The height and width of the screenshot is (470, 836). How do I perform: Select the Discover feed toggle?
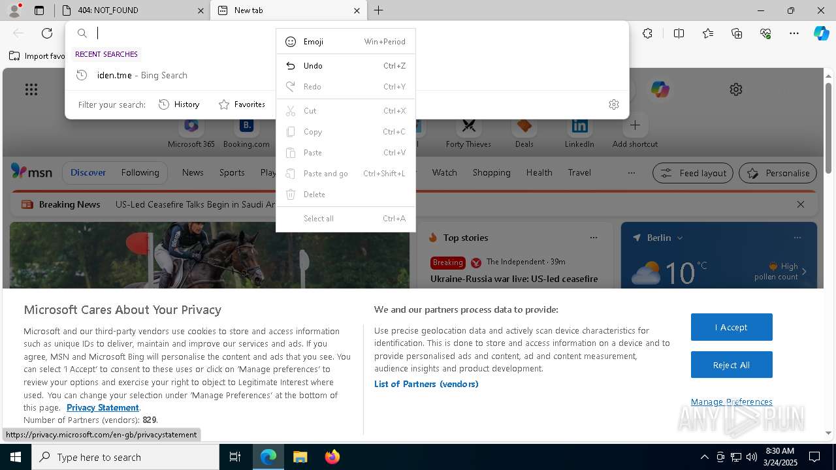pos(88,173)
